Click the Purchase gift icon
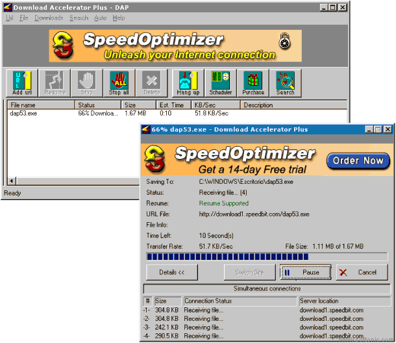Screen dimensions: 396x343 click(253, 83)
